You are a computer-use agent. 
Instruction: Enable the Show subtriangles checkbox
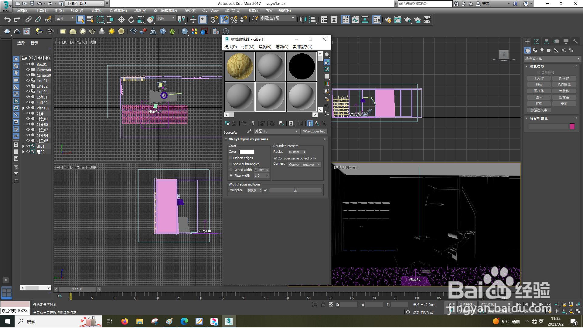click(231, 164)
